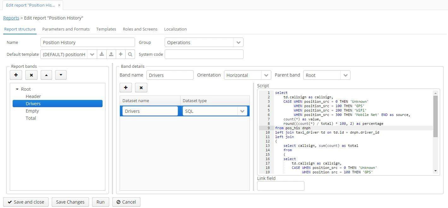Switch to Parameters and Formats tab

pos(66,29)
